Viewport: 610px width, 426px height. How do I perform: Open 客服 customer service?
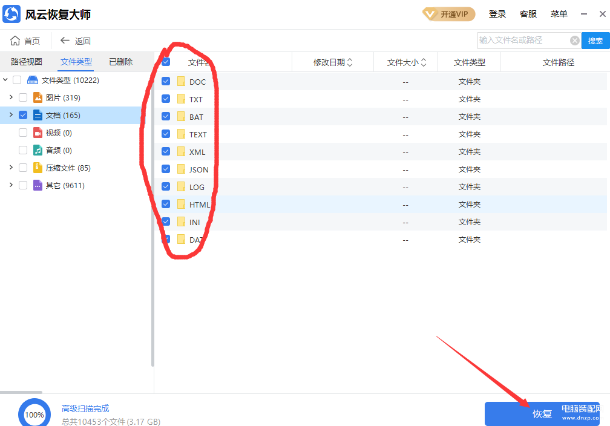tap(528, 15)
